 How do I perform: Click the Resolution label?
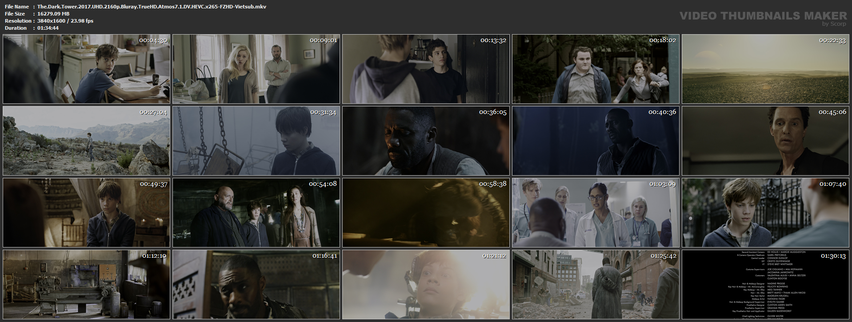click(x=18, y=21)
